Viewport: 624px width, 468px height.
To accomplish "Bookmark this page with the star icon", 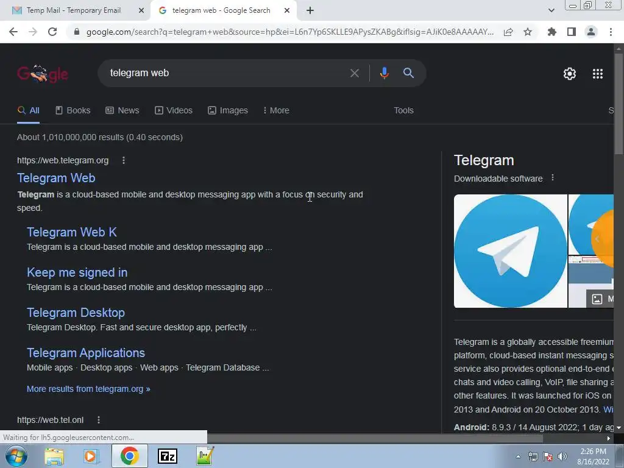I will [528, 32].
